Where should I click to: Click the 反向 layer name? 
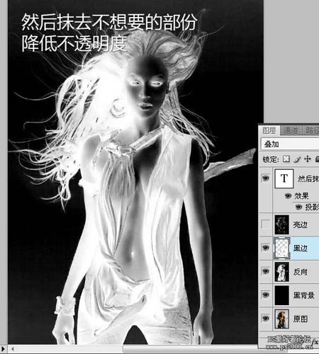pos(301,272)
